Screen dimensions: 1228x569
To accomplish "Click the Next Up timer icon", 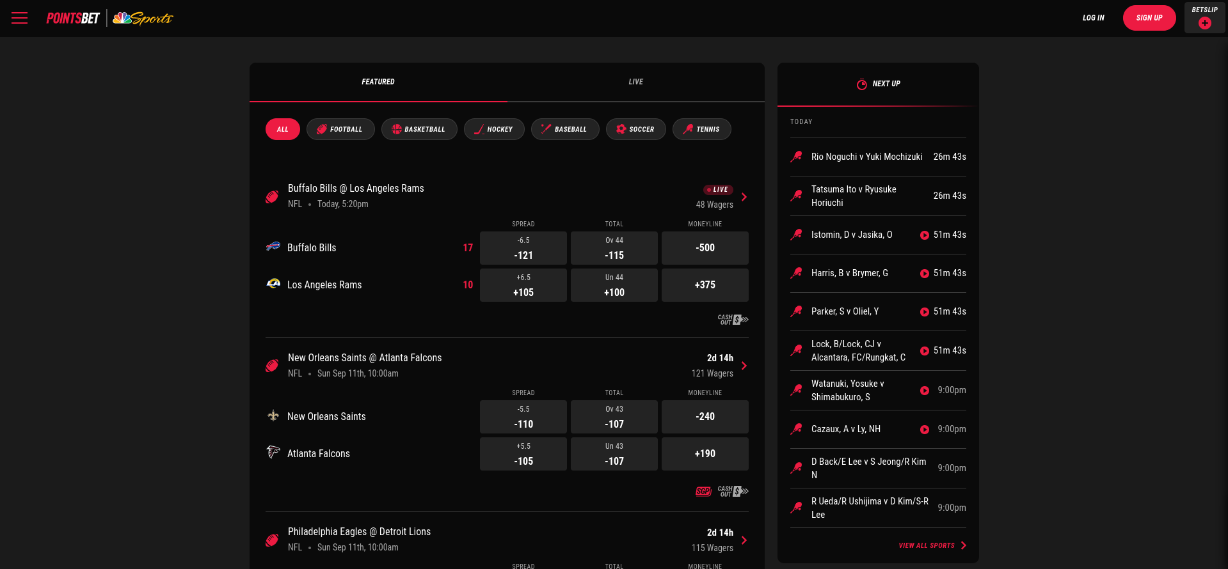I will click(862, 84).
